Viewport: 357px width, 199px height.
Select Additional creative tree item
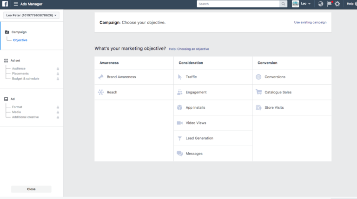click(x=25, y=117)
